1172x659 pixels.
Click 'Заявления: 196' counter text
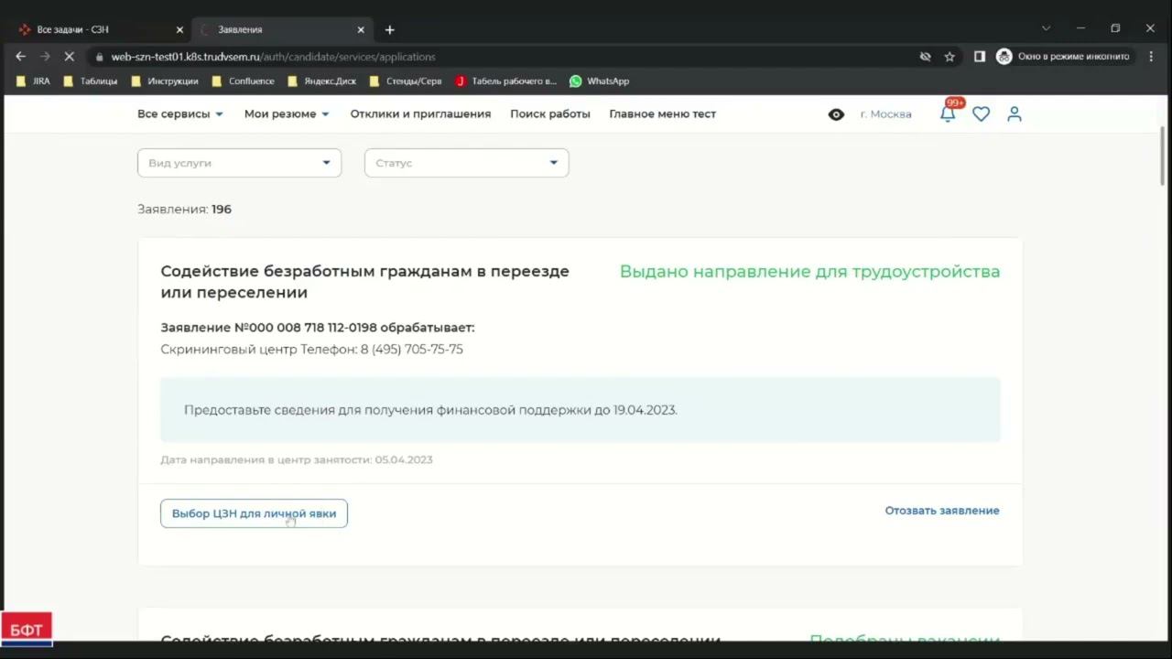pos(184,210)
